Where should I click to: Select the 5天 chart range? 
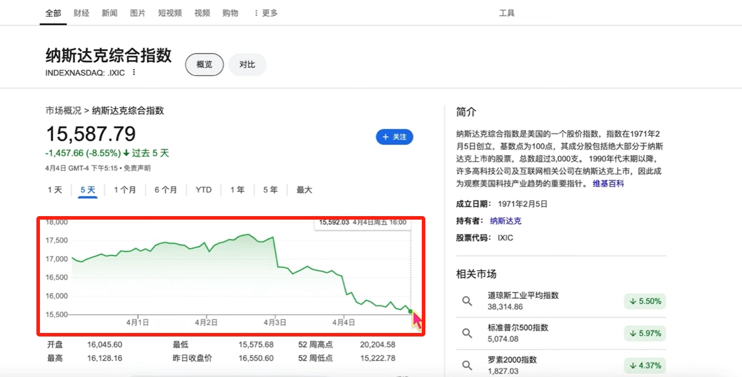click(88, 190)
